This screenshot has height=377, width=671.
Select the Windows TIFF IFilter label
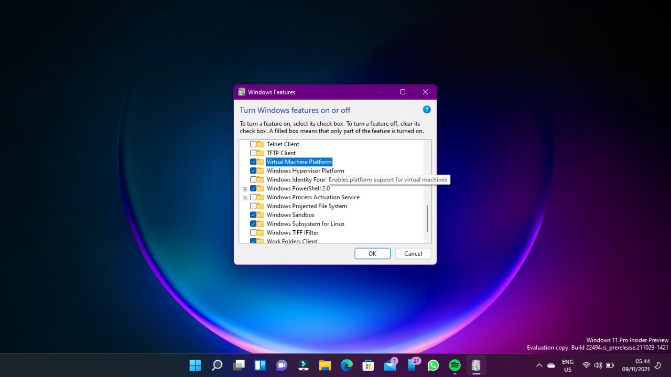tap(293, 232)
